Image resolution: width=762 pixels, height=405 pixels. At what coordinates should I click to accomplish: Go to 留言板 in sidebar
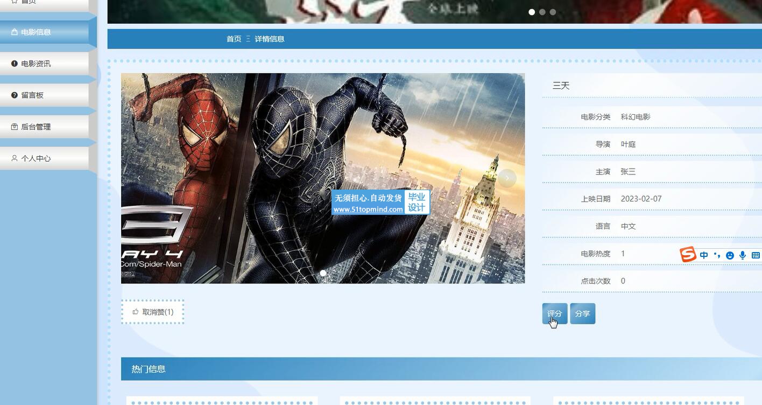pos(45,95)
